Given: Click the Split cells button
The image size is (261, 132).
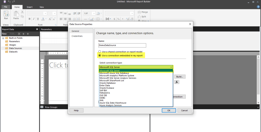Looking at the screenshot, I should click(142, 17).
